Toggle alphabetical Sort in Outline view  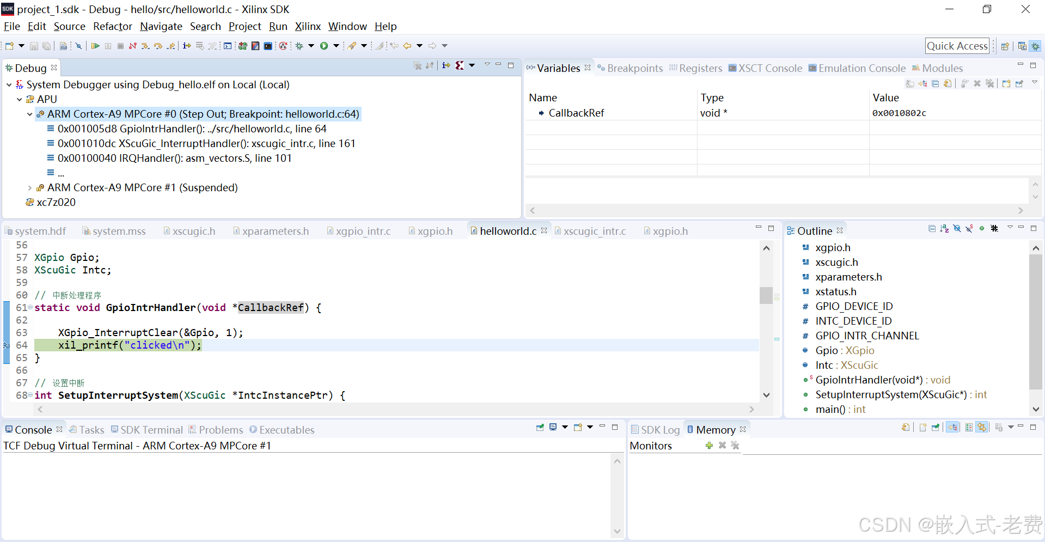(944, 228)
